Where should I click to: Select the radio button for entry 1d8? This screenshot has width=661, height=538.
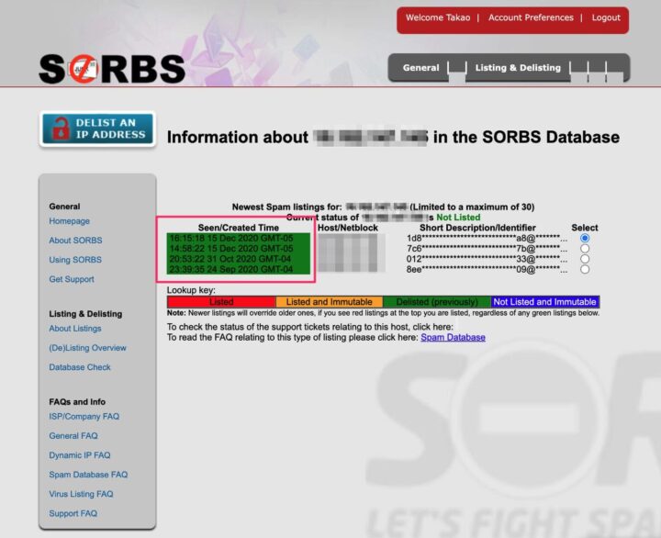click(585, 238)
